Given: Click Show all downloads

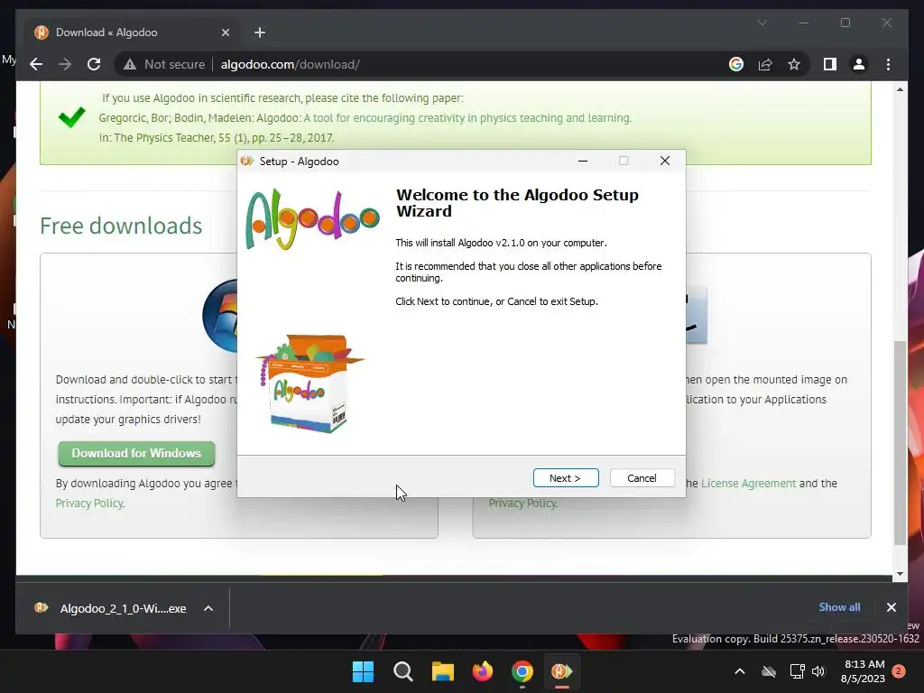Looking at the screenshot, I should 839,607.
